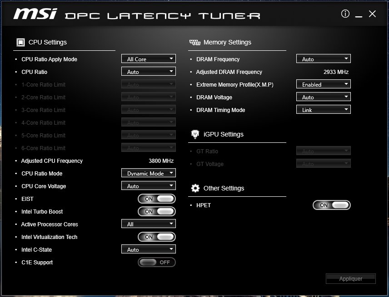This screenshot has height=297, width=389.
Task: Enable the C1E Support toggle
Action: coord(157,263)
